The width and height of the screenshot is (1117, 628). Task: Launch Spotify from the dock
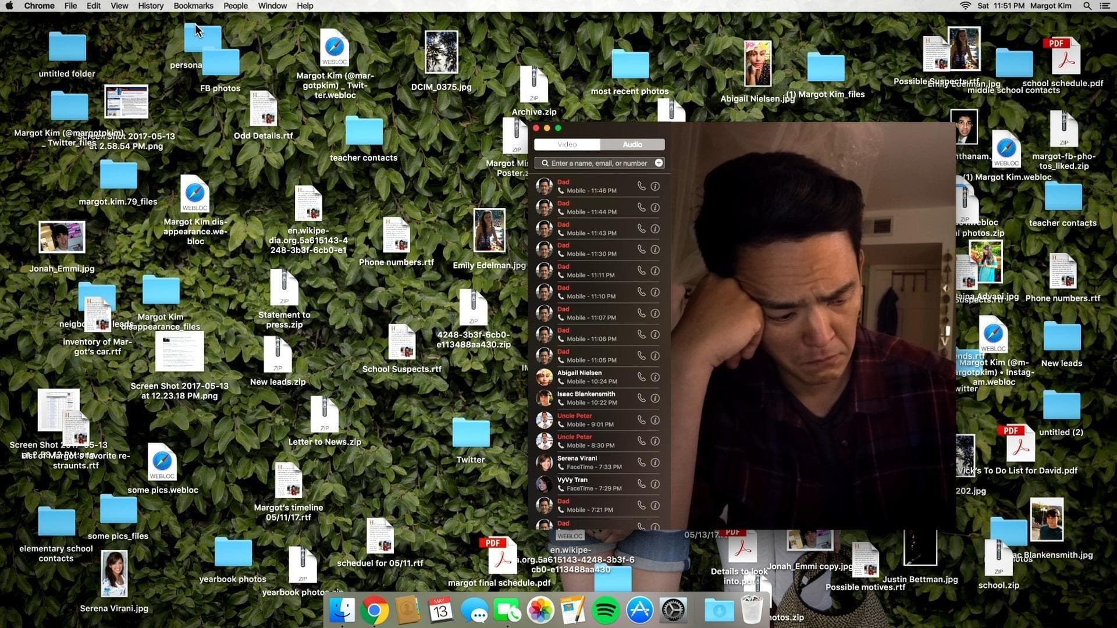(x=605, y=610)
